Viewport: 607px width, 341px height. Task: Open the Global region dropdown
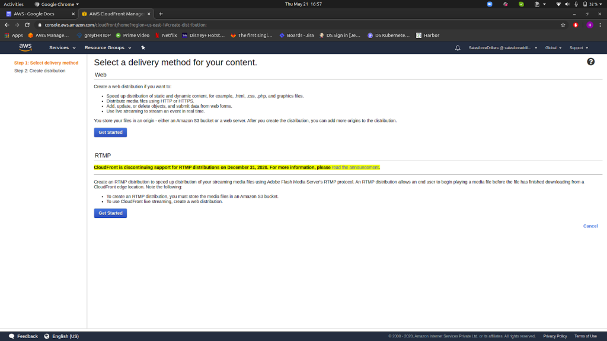(x=553, y=48)
